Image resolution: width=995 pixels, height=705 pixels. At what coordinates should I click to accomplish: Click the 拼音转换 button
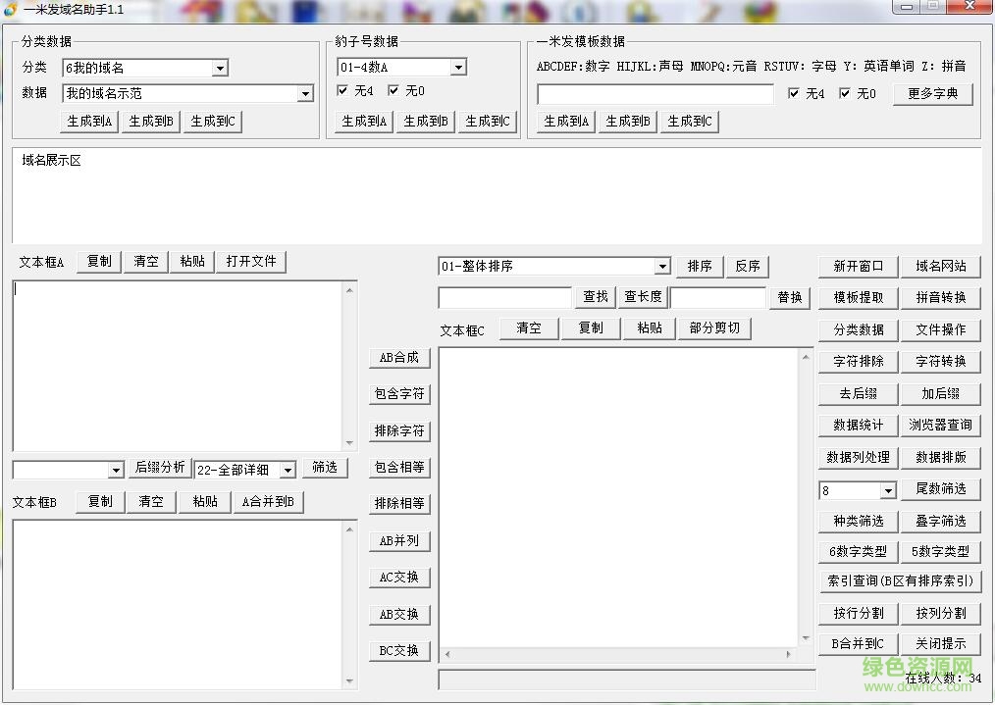point(941,297)
